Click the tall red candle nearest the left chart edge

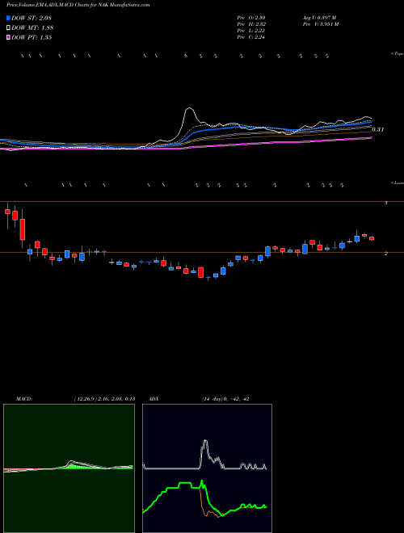click(x=23, y=229)
